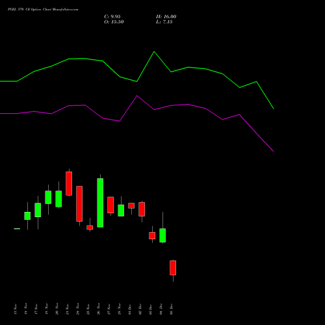The width and height of the screenshot is (325, 325).
Task: Click the small red candle above 01 Dec
Action: [131, 205]
